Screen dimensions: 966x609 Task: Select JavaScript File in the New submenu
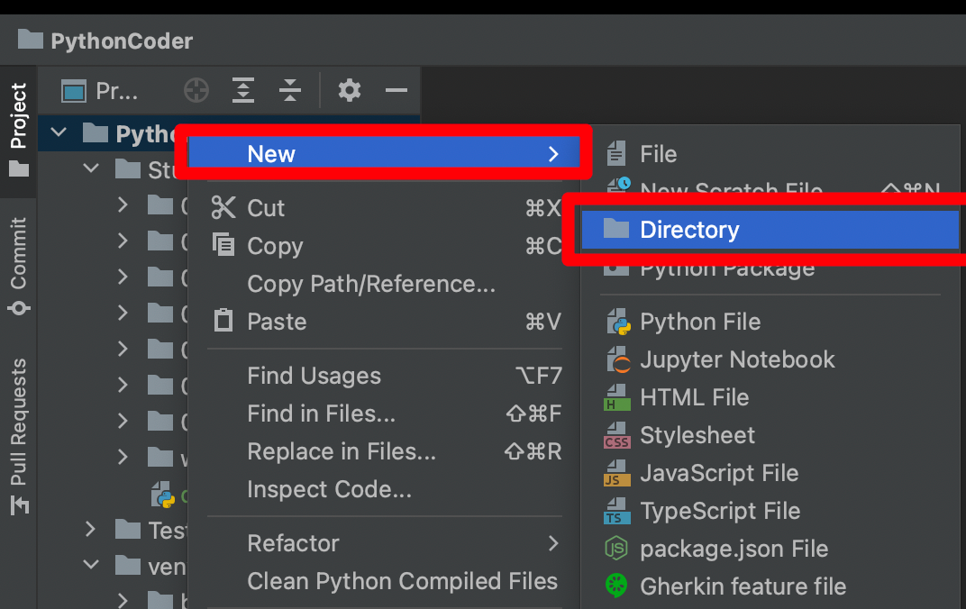tap(770, 473)
